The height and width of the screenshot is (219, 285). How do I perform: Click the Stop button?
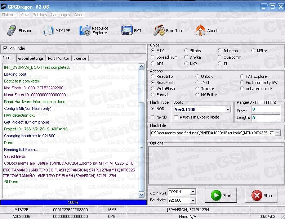click(x=261, y=195)
